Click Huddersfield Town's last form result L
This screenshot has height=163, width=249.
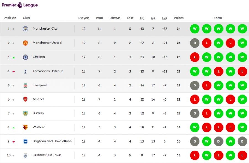[x=242, y=155]
